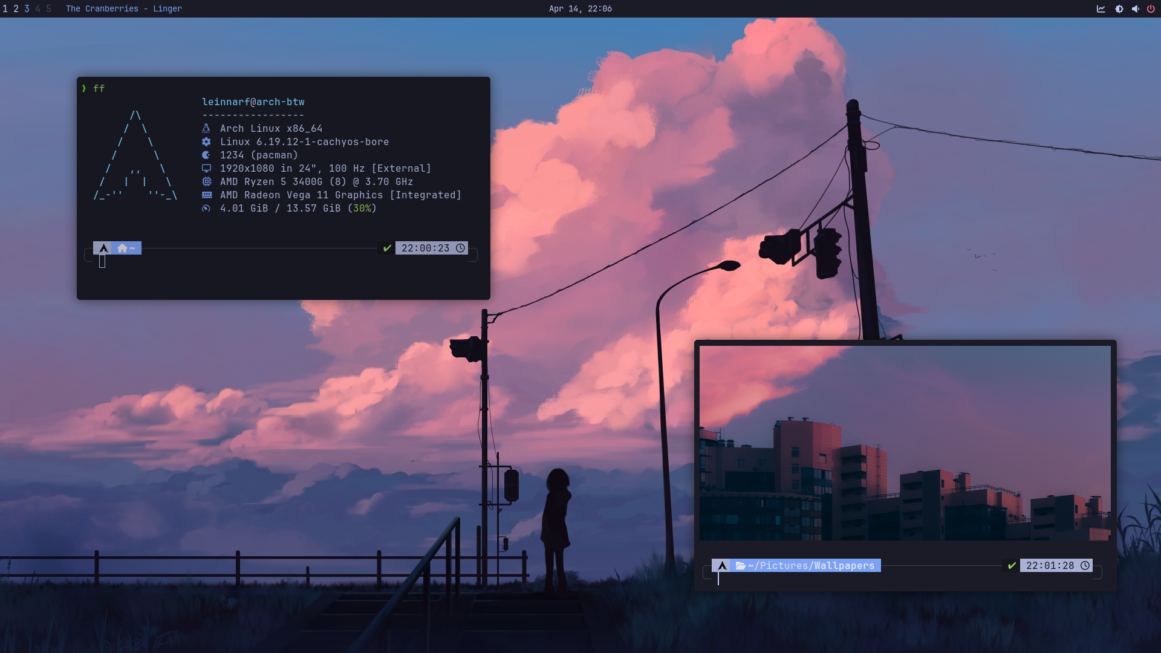This screenshot has height=653, width=1161.
Task: Open the system monitor graph icon
Action: click(x=1101, y=8)
